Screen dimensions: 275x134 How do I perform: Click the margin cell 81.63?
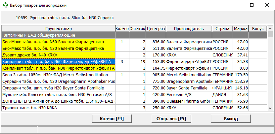click(241, 95)
